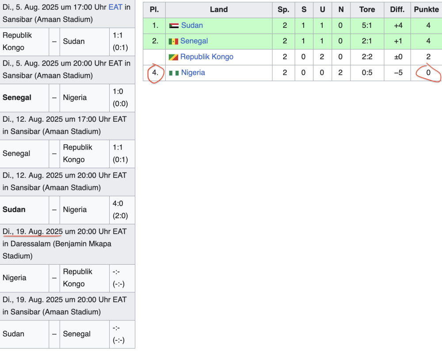Click the circled 4. position cell
The image size is (442, 351).
click(x=155, y=73)
